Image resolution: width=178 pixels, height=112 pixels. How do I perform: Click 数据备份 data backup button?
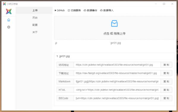[90, 10]
